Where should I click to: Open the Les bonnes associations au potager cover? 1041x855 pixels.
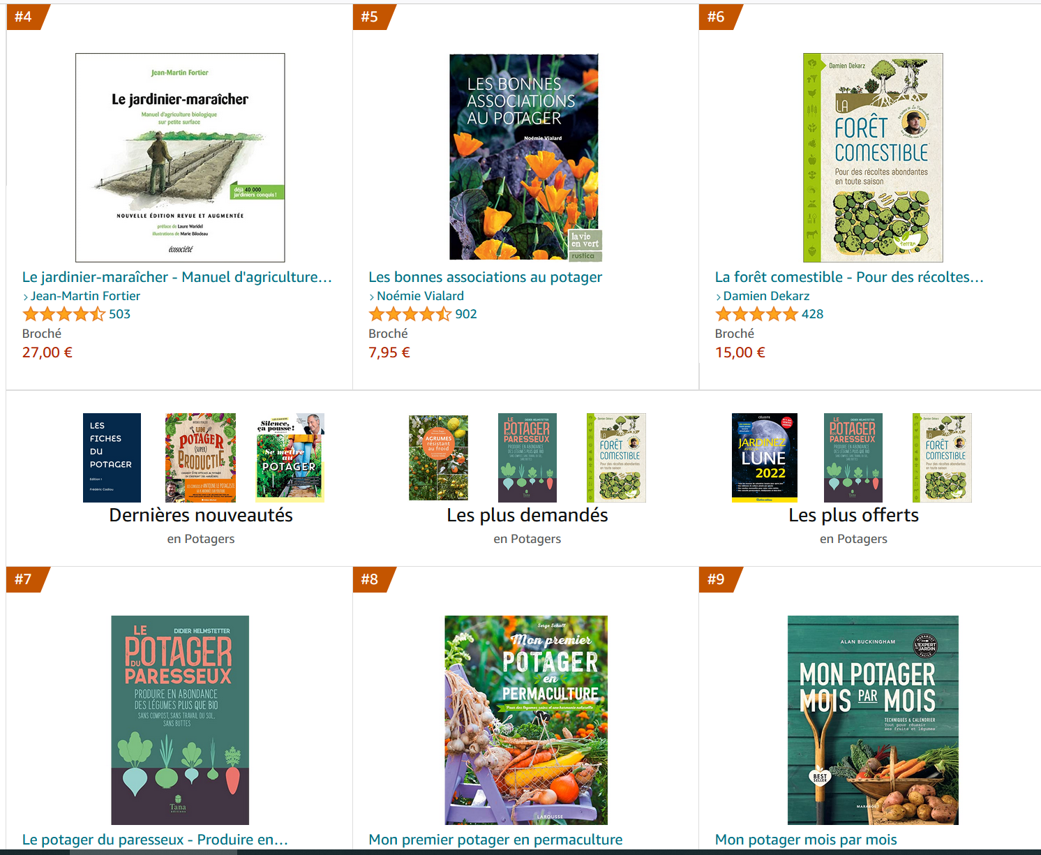(526, 158)
